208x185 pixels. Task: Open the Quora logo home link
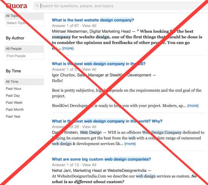pos(17,6)
